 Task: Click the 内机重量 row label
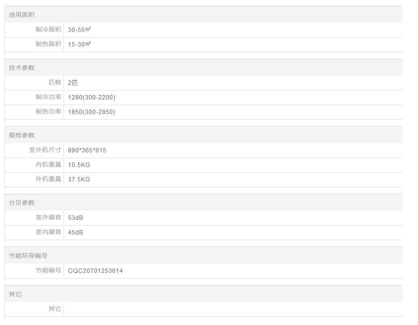point(48,165)
